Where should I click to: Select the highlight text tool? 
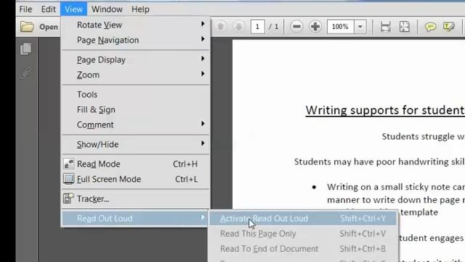click(449, 27)
